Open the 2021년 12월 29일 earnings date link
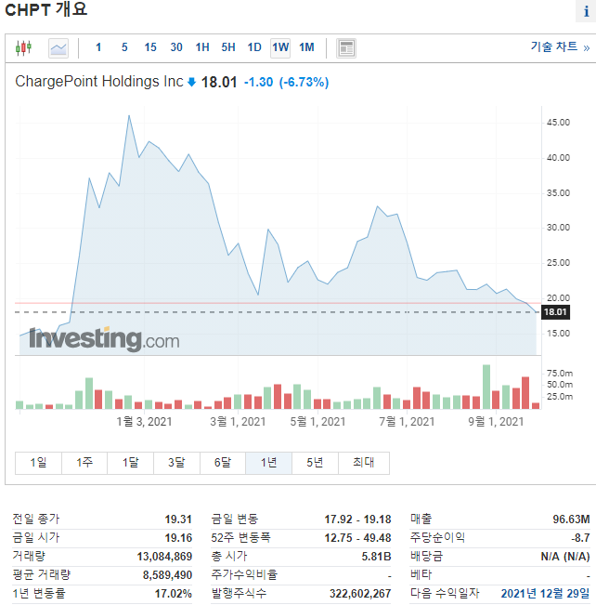 545,594
